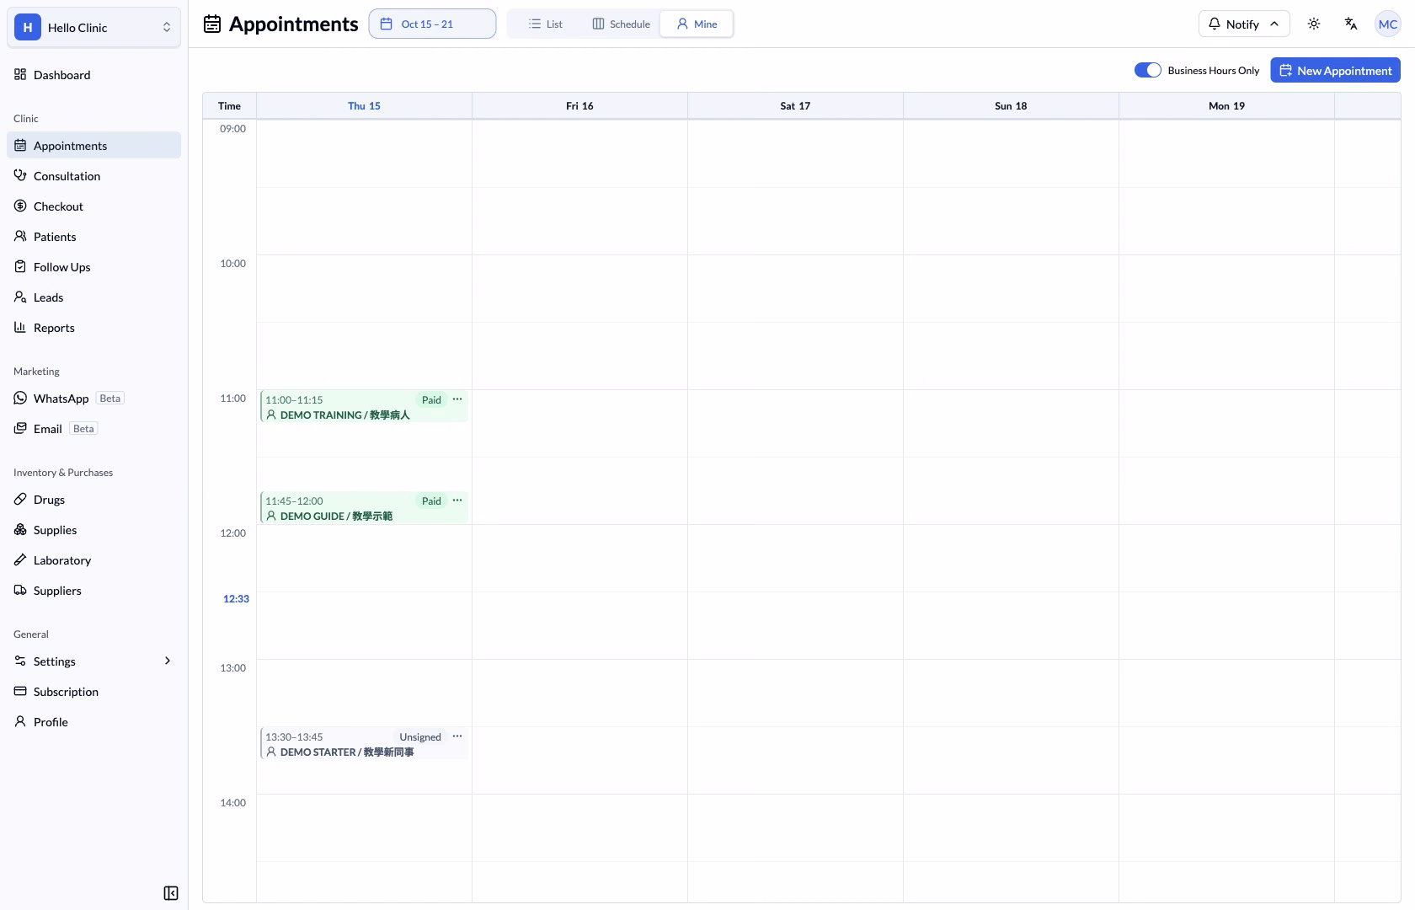Open options menu for 11:45 DEMO GUIDE appointment
Screen dimensions: 1415x910
pos(457,500)
